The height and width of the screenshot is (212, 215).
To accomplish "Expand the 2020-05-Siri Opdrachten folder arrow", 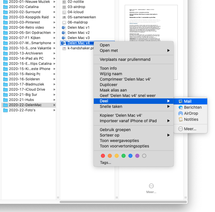I will click(54, 33).
